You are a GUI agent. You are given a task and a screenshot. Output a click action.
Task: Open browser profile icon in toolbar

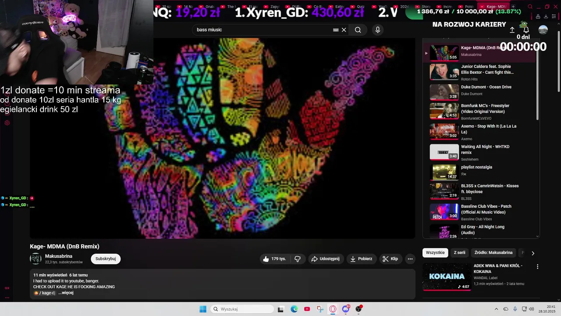[538, 17]
